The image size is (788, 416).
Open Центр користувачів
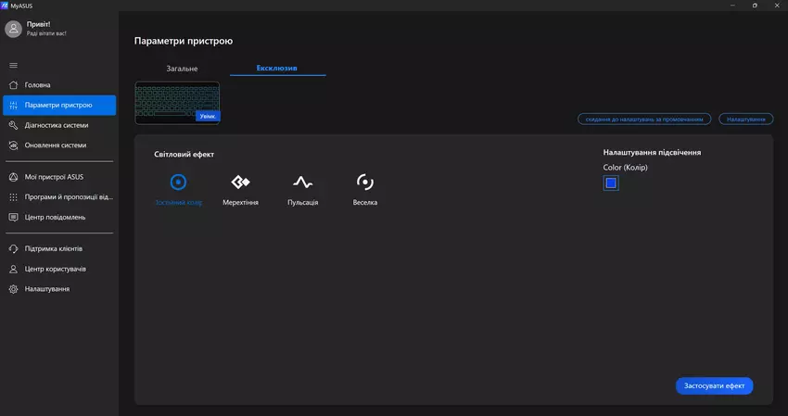(x=55, y=269)
